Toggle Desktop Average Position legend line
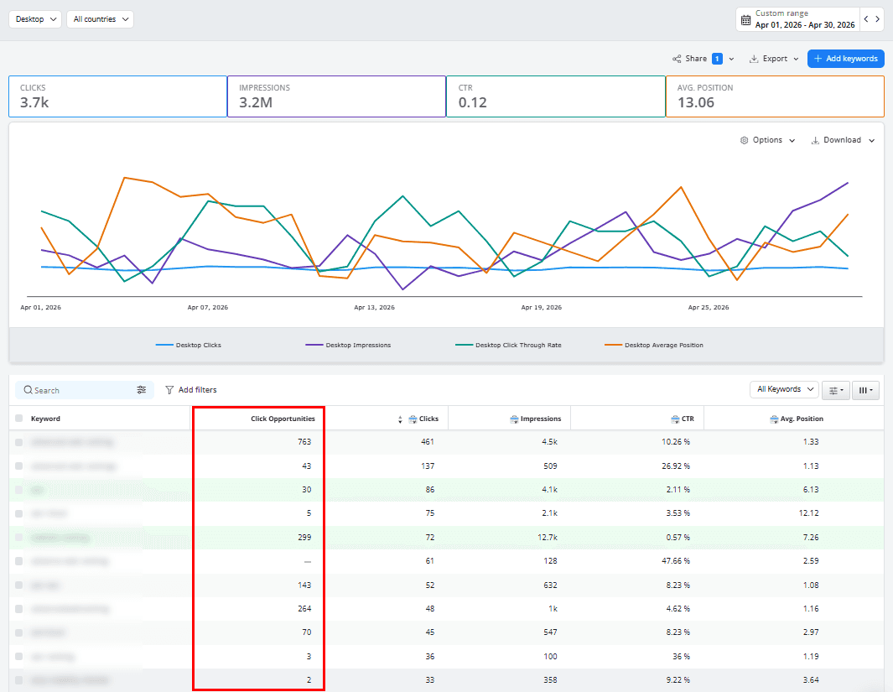Viewport: 893px width, 692px height. (654, 345)
